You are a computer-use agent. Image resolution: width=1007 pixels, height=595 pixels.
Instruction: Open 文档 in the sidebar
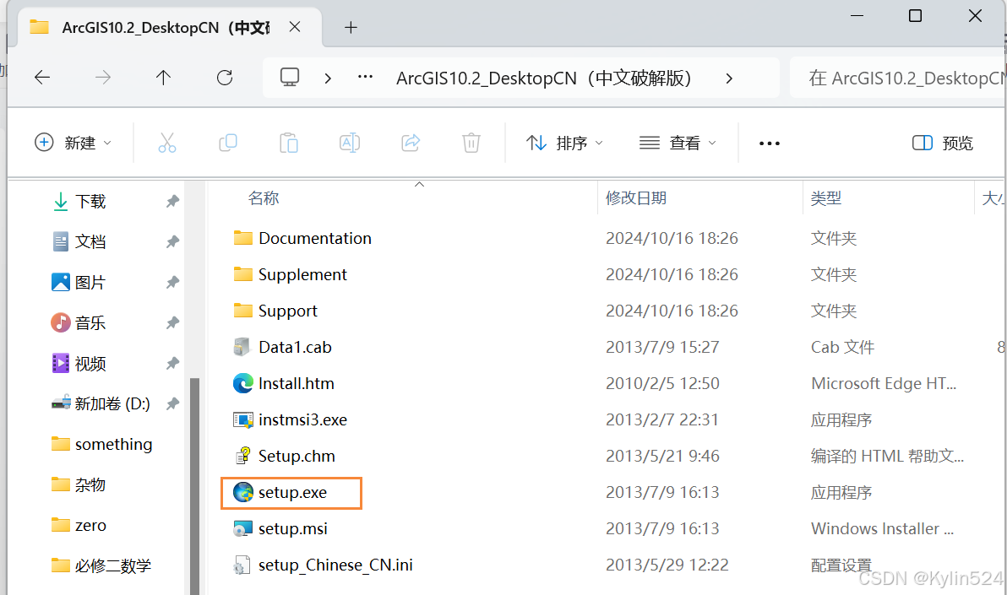pyautogui.click(x=79, y=242)
